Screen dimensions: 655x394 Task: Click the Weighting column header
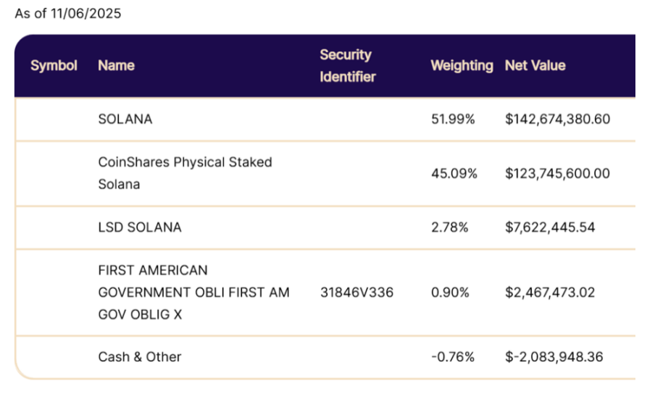tap(462, 65)
